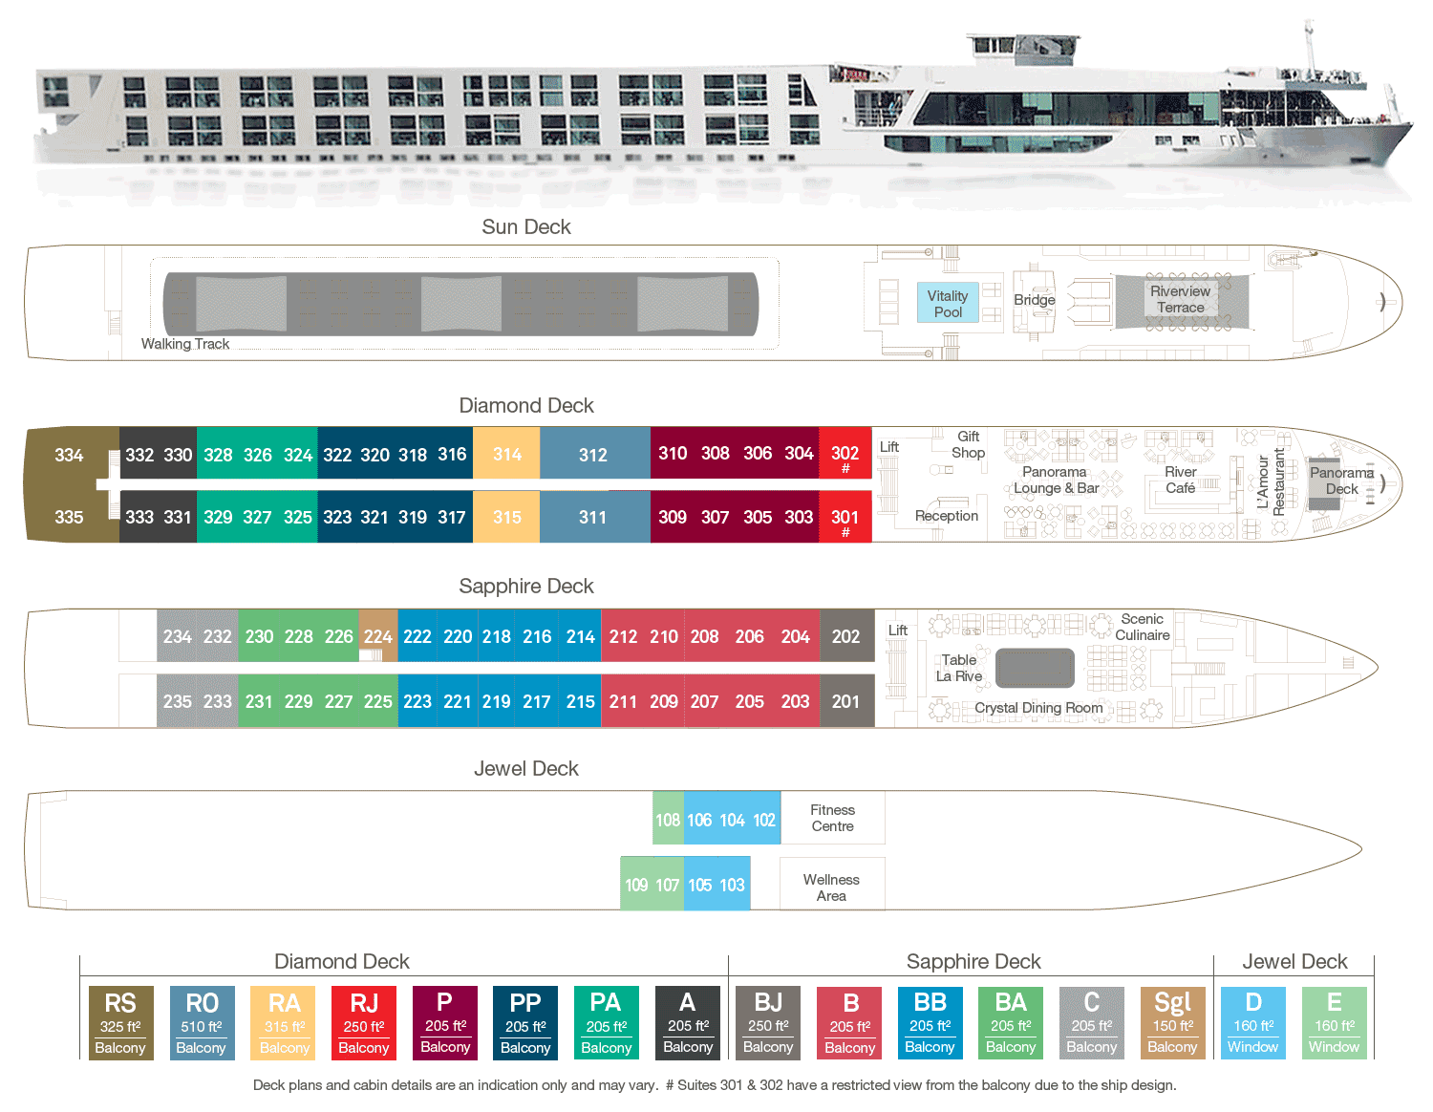Choose cabin 215 on Sapphire Deck

point(580,701)
